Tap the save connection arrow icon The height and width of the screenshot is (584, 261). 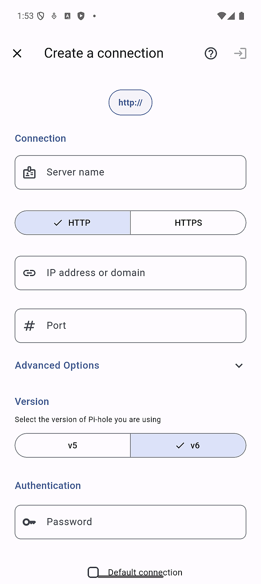(240, 53)
